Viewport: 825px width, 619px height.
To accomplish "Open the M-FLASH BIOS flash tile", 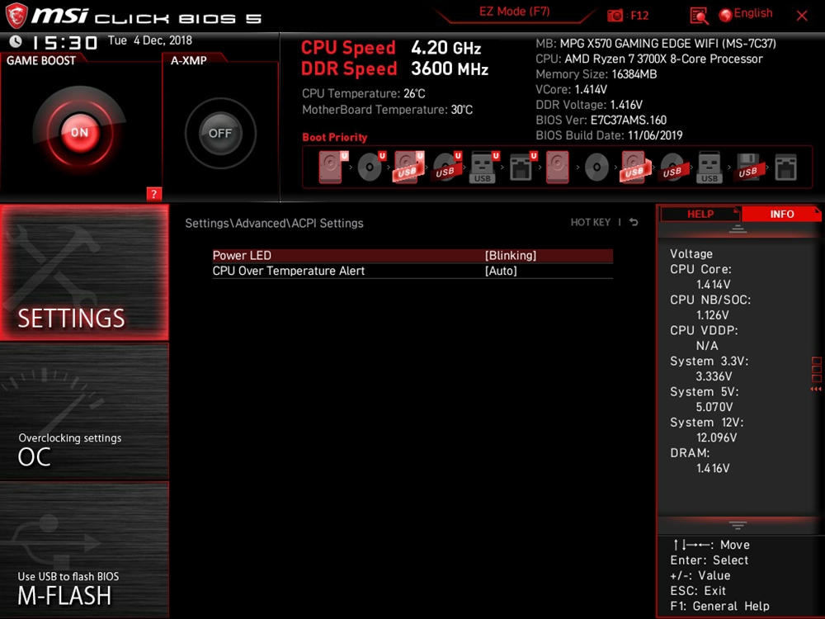I will (x=84, y=550).
